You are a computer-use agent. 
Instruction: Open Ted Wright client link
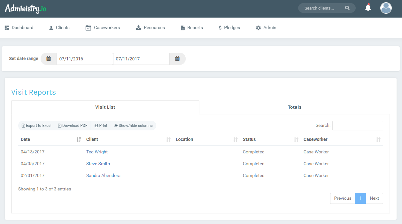pos(97,152)
